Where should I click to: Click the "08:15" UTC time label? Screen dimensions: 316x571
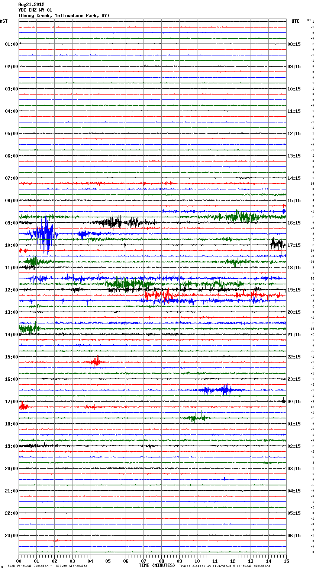point(294,44)
